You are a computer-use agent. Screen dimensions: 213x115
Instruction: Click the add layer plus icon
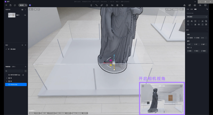pyautogui.click(x=22, y=45)
